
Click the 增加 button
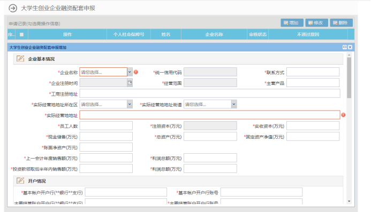[x=292, y=23]
